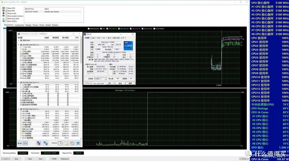Open 内存 tab in CPU-Z

click(98, 38)
